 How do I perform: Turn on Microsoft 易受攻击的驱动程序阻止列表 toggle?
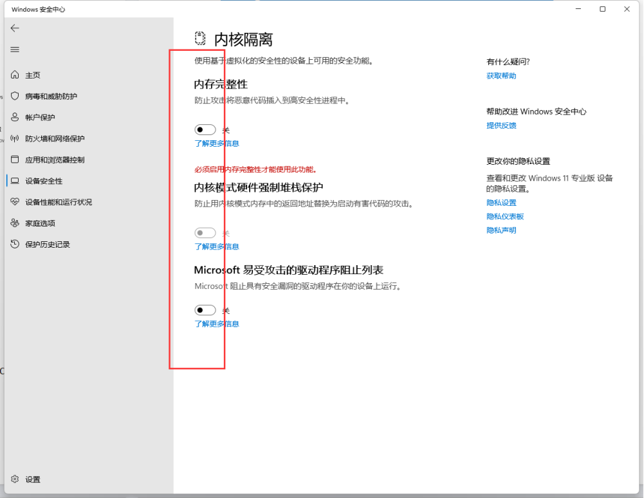pyautogui.click(x=205, y=310)
